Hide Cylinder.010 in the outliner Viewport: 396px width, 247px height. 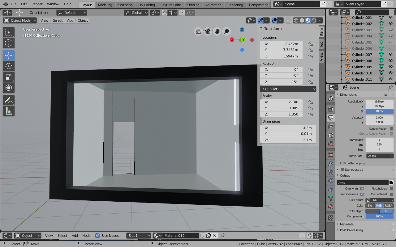(390, 73)
